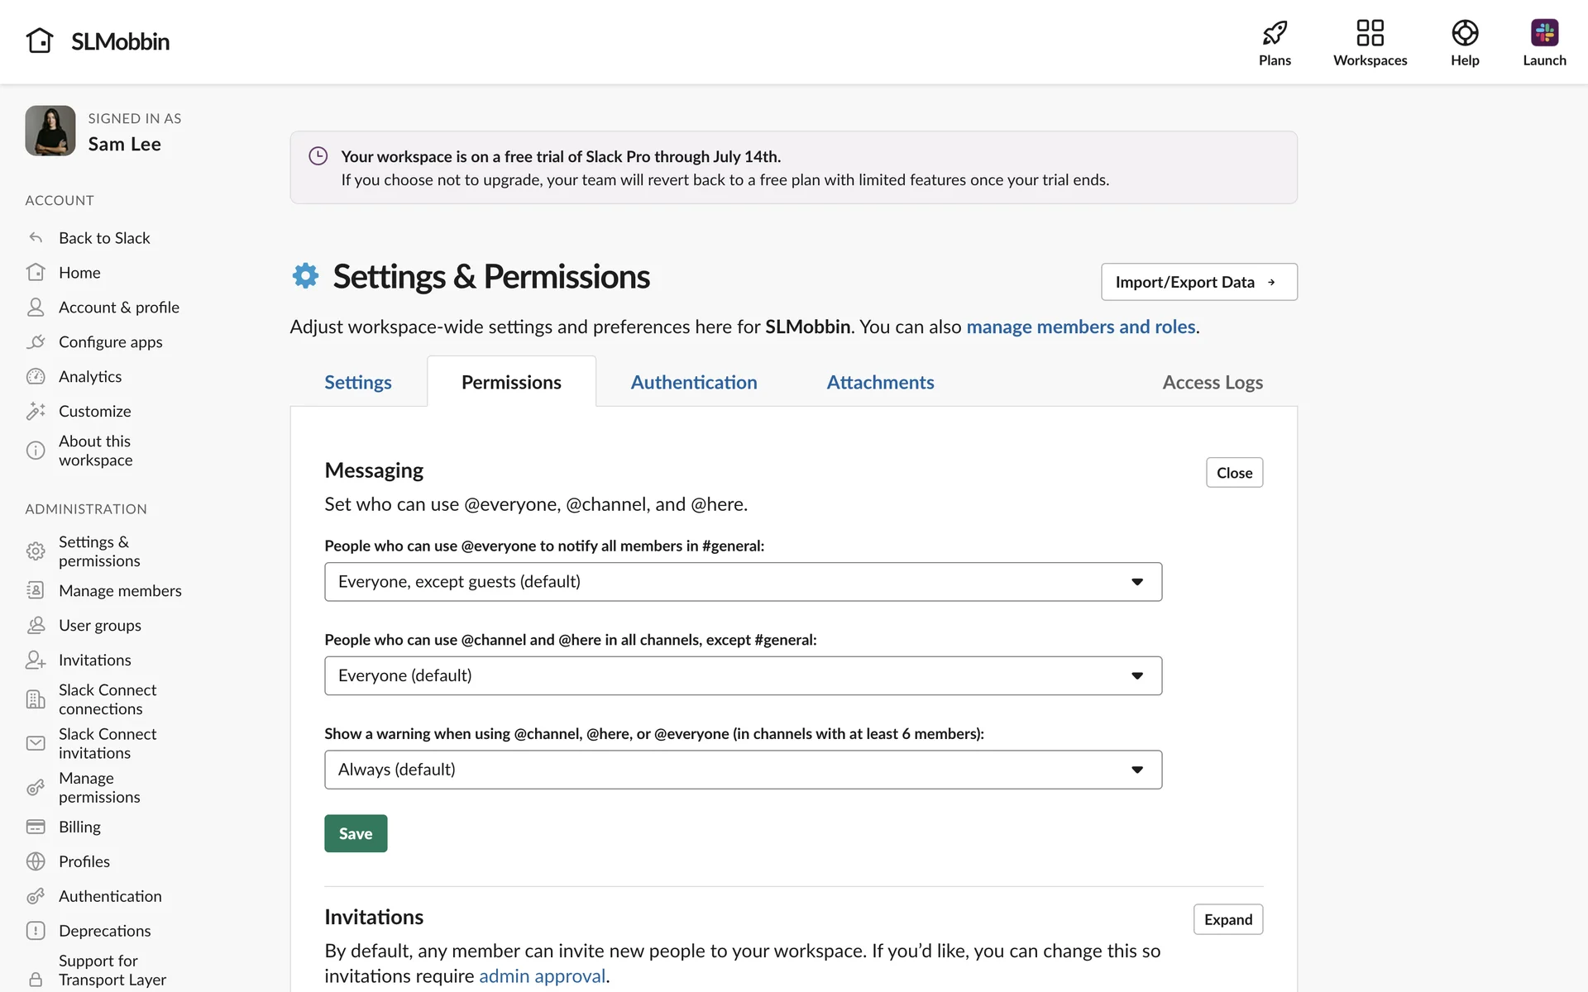
Task: Click Sam Lee's profile photo
Action: 50,131
